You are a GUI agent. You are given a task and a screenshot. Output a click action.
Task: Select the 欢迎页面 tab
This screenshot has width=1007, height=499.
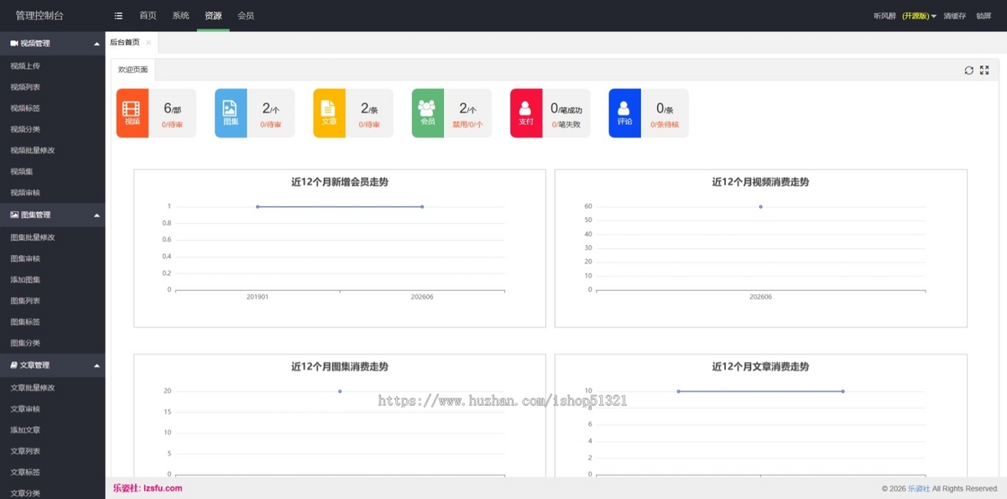click(x=133, y=70)
